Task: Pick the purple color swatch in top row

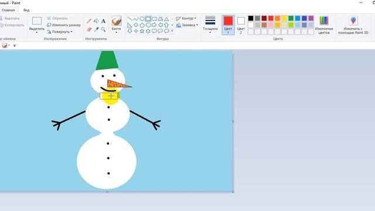Action: [311, 18]
